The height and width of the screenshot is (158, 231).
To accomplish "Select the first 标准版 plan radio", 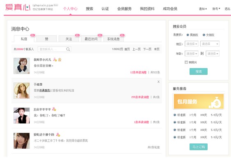I will (175, 115).
